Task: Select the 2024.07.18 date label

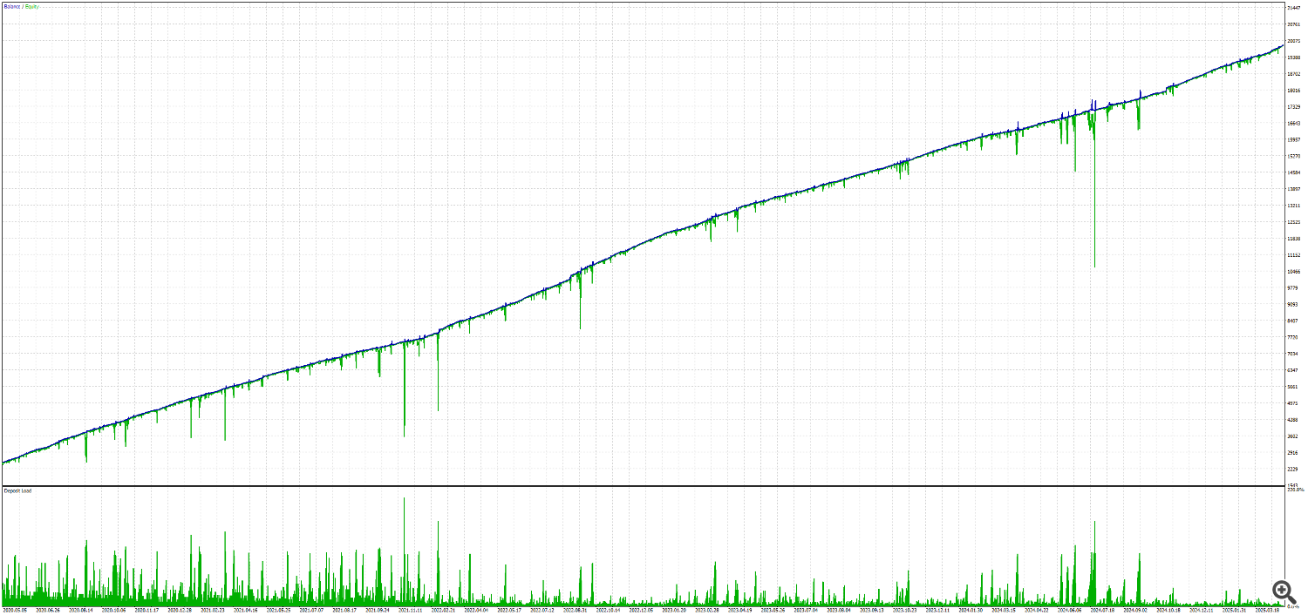Action: click(1102, 610)
